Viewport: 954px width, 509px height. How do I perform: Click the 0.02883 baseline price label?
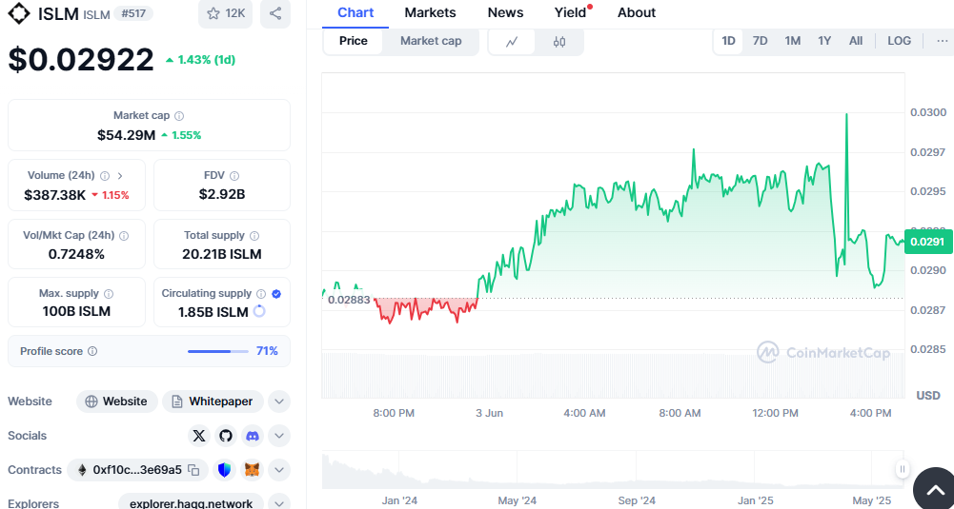click(x=349, y=300)
